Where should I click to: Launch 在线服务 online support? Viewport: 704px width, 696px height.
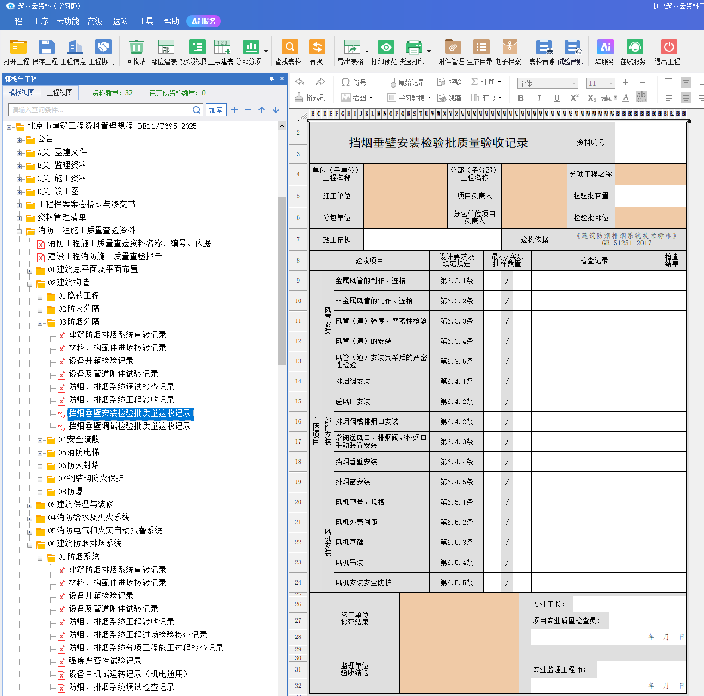(633, 52)
